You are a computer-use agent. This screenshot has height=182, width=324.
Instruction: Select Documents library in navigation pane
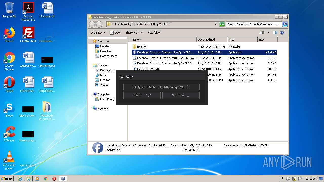(107, 70)
